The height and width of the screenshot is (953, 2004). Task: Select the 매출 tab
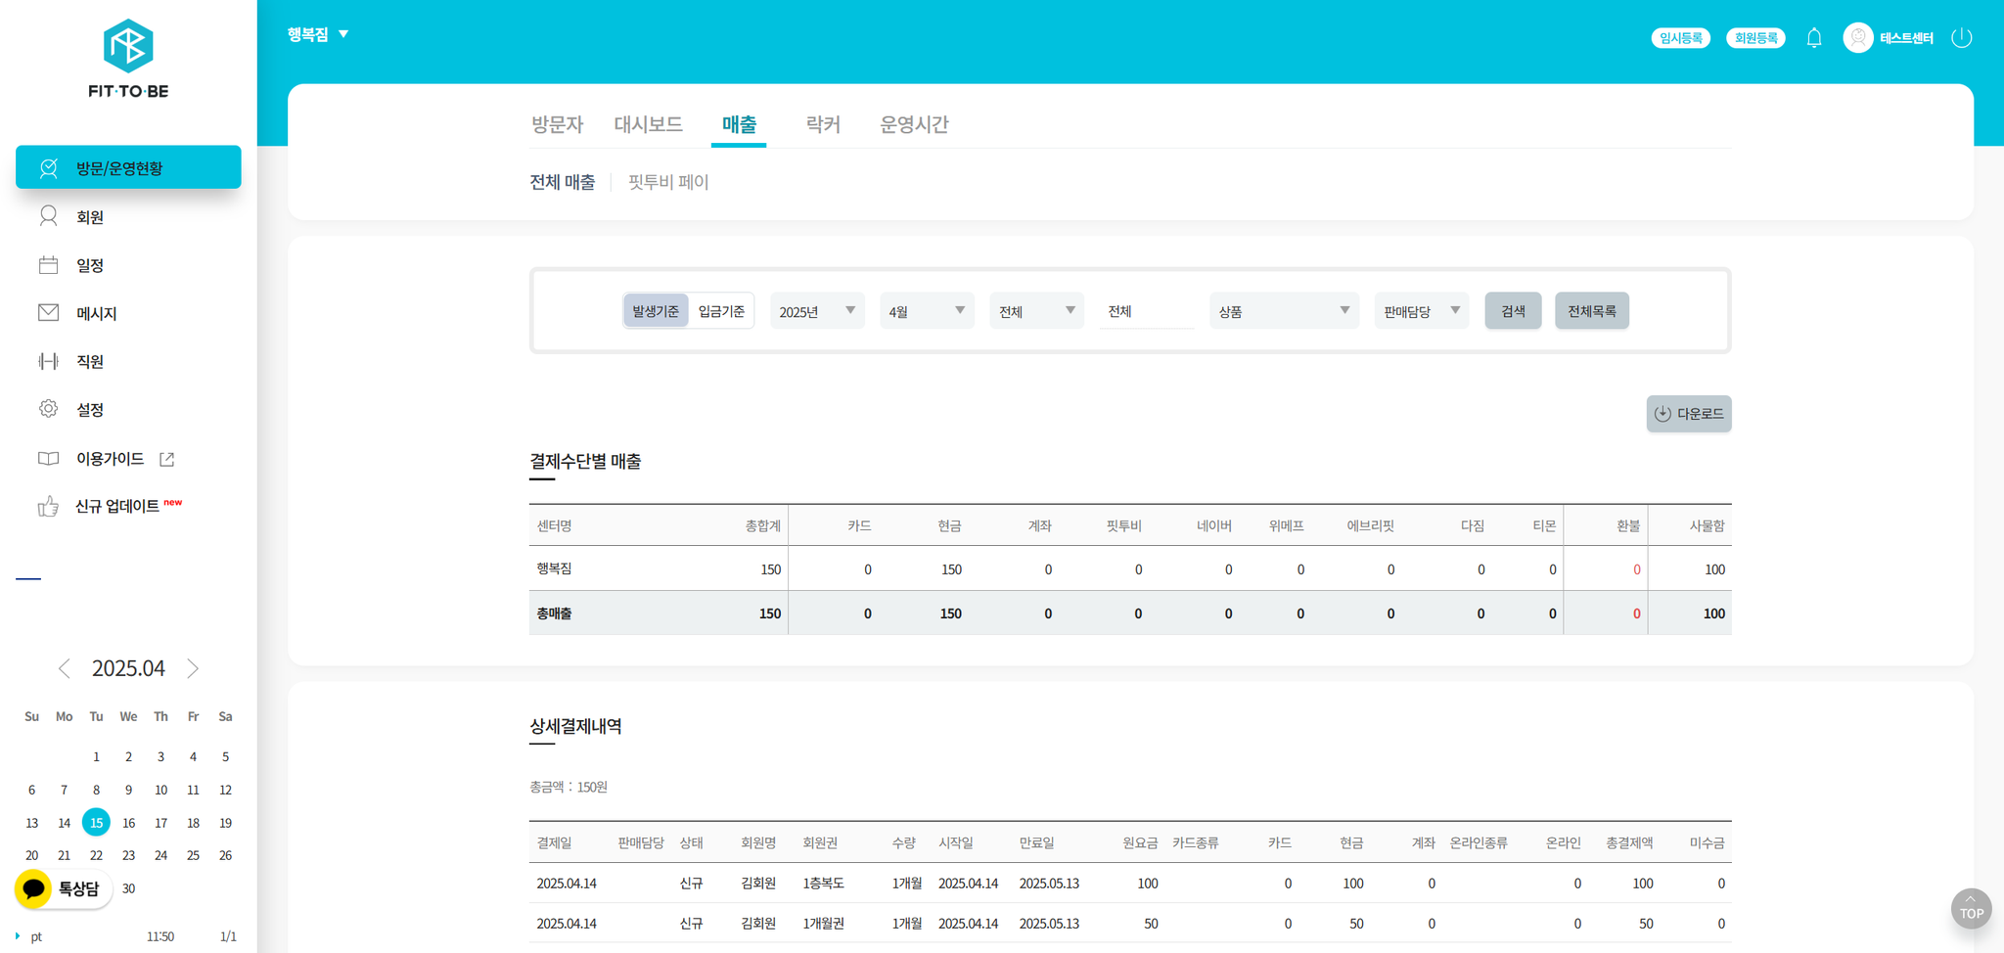[739, 124]
